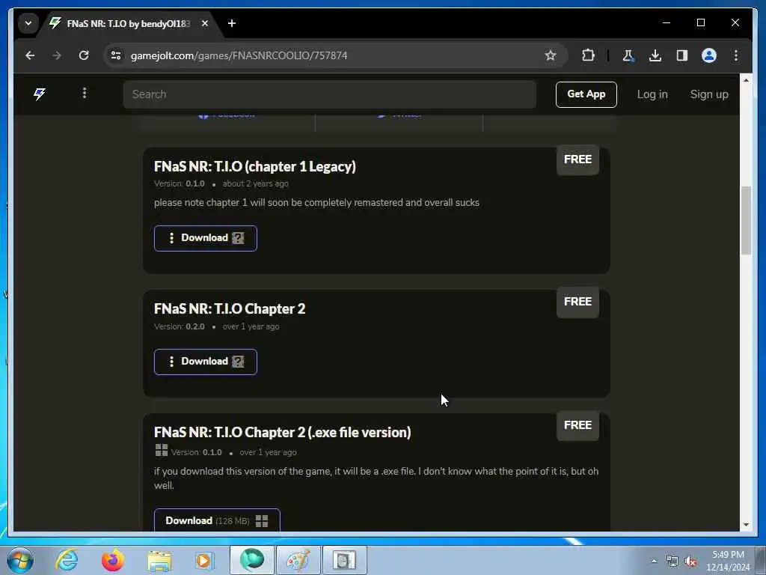Click the scrollbar down arrow

pyautogui.click(x=746, y=525)
